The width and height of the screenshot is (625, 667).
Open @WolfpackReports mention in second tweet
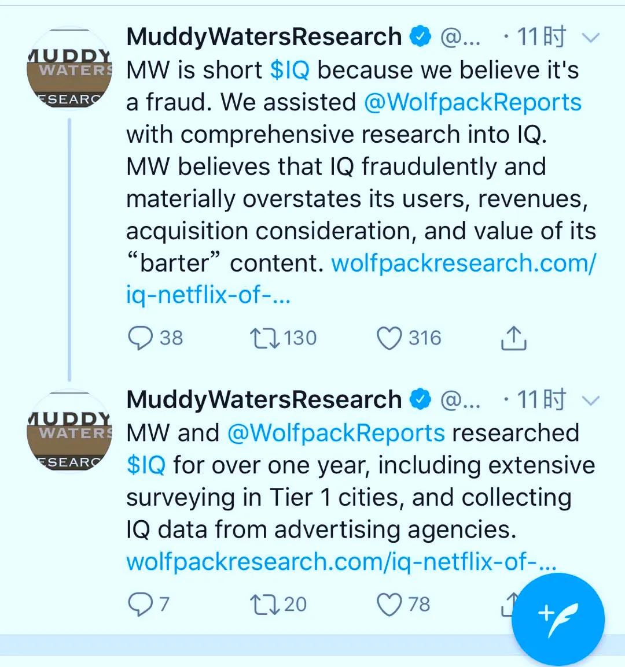coord(336,433)
